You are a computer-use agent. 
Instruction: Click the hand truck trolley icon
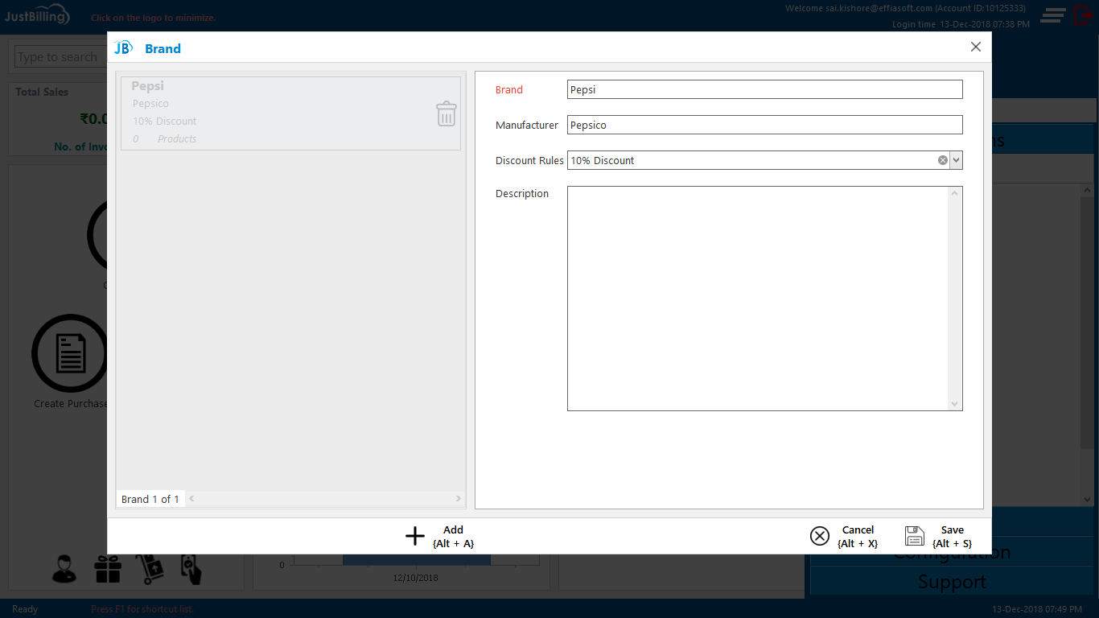(x=150, y=568)
